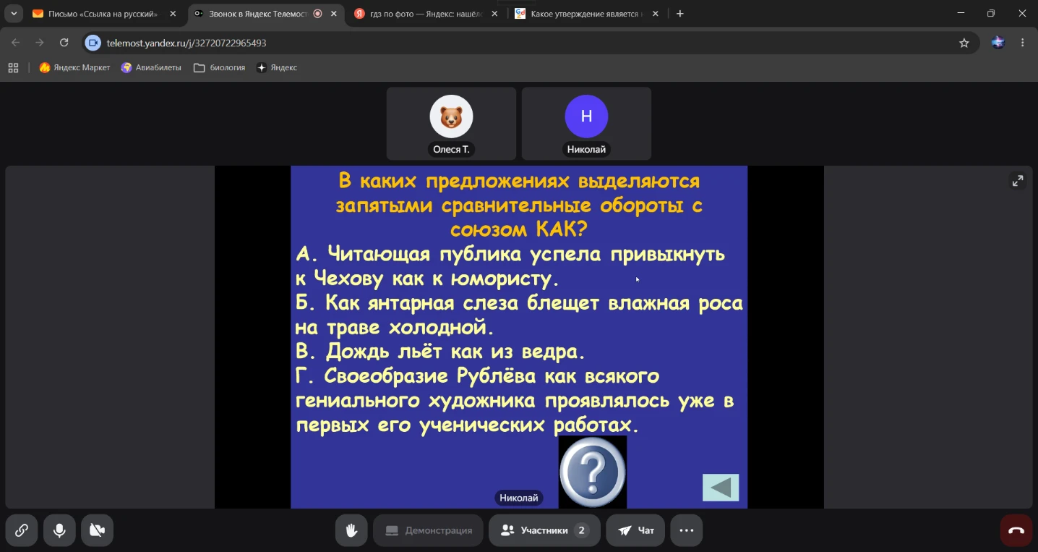Click the back arrow on the slide
1038x552 pixels.
pos(721,488)
